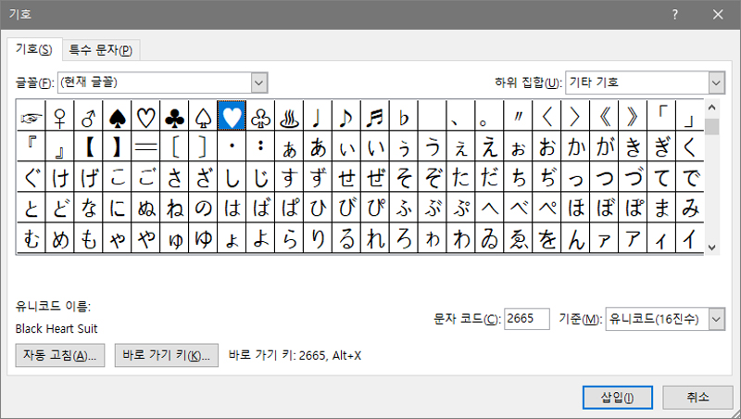Choose the white club suit symbol
The width and height of the screenshot is (741, 419).
[x=260, y=116]
